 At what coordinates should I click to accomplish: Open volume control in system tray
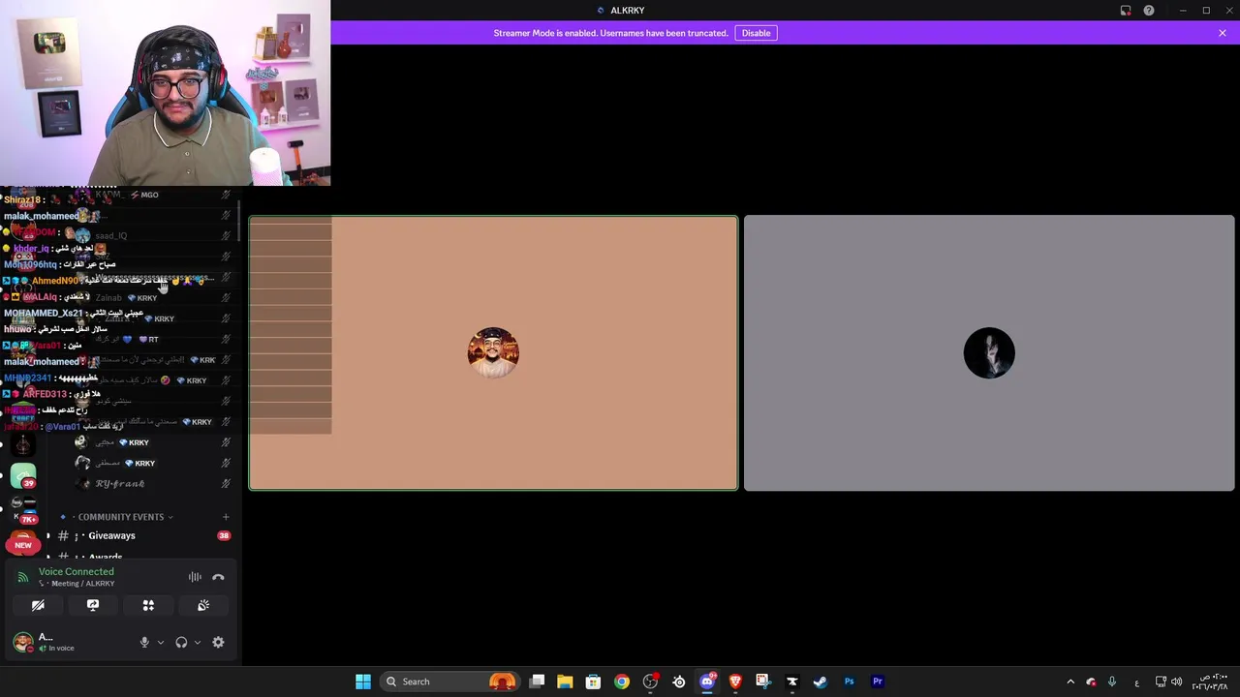[x=1176, y=682]
